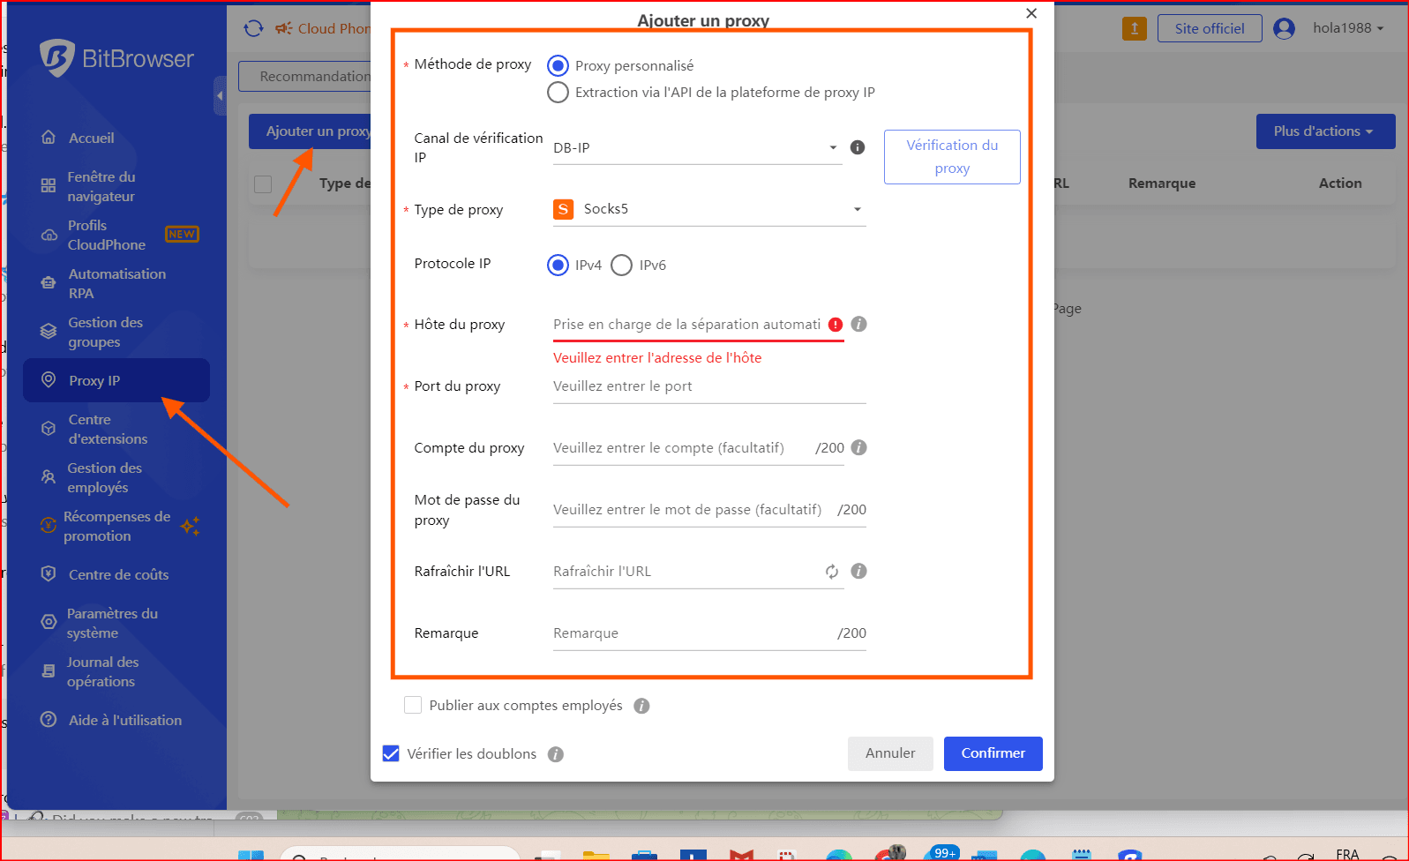The image size is (1409, 861).
Task: Click the info icon beside Hôte du proxy
Action: tap(858, 324)
